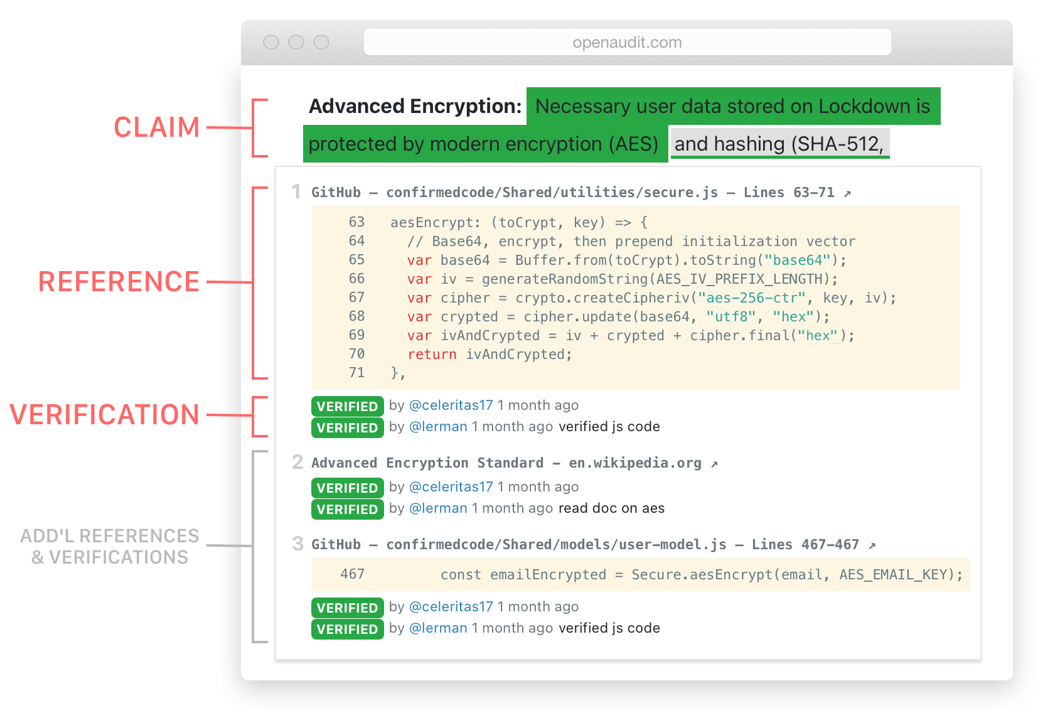Click the reference number 1

point(297,191)
